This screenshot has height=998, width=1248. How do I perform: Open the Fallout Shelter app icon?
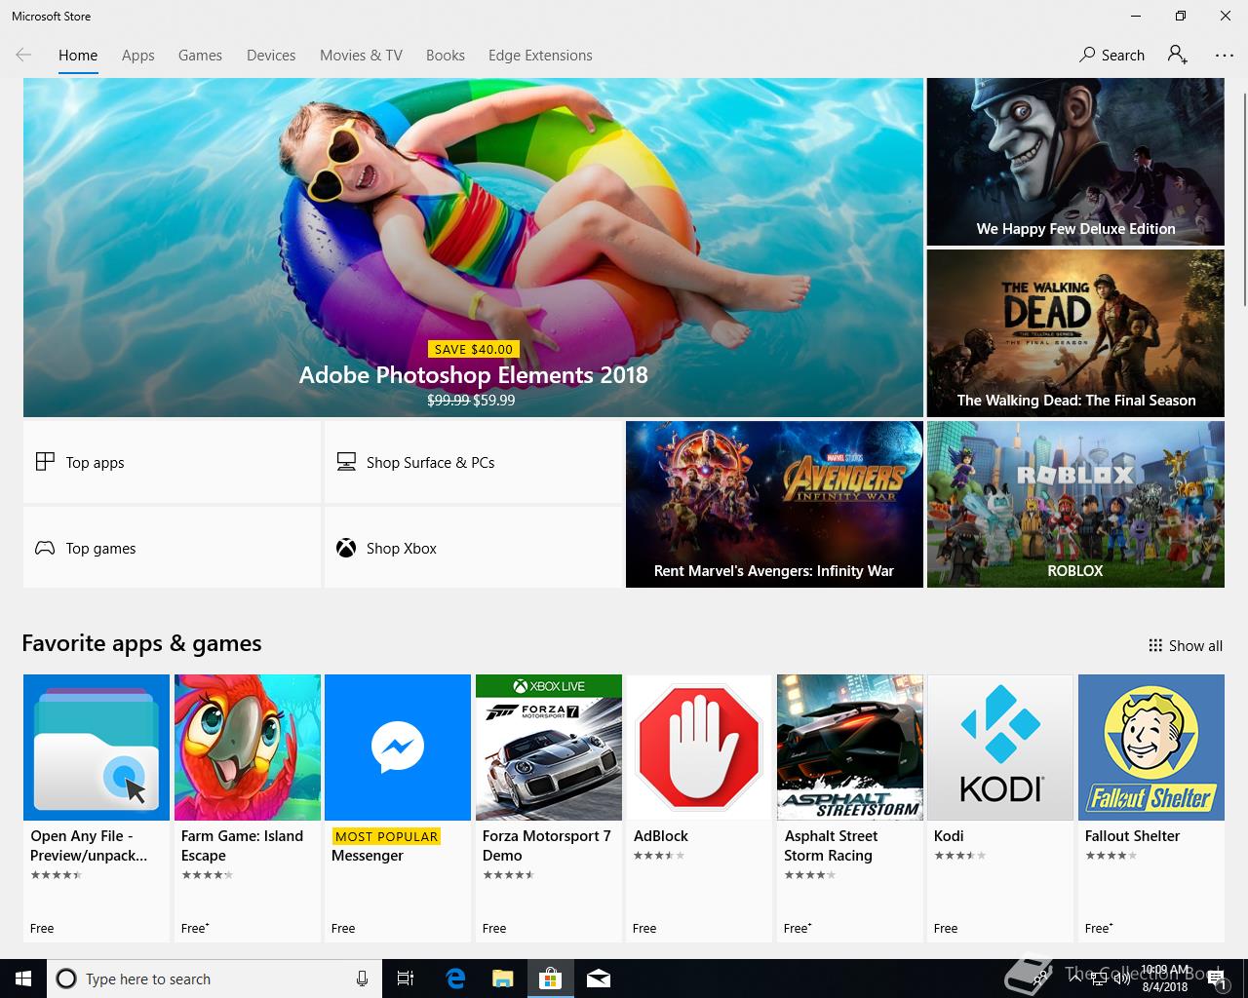[x=1151, y=748]
